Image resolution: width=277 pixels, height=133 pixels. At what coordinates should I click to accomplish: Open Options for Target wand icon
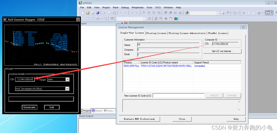coord(150,18)
